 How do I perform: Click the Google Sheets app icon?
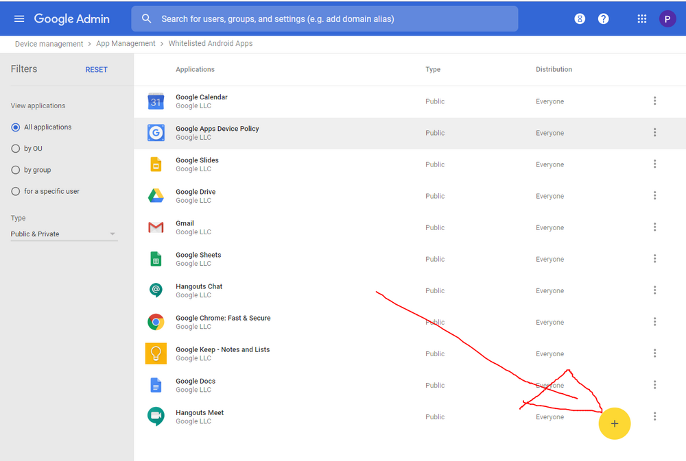156,259
